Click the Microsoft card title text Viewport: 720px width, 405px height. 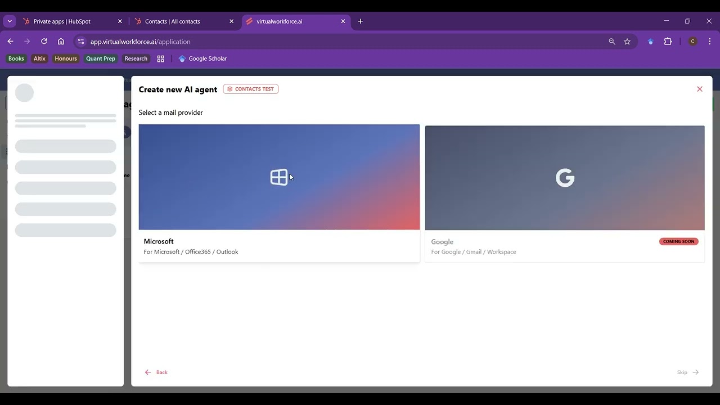tap(159, 241)
